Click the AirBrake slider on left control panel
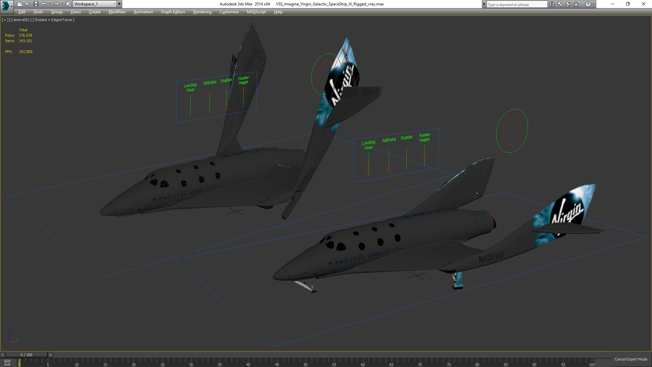This screenshot has height=367, width=652. pos(210,95)
